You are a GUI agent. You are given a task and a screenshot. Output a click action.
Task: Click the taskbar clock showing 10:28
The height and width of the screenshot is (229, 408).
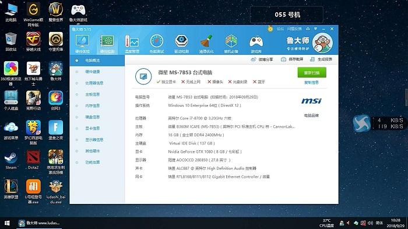pos(396,223)
